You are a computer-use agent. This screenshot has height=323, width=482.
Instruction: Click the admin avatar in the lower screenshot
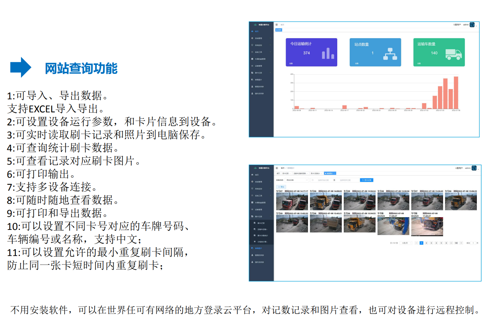point(474,168)
